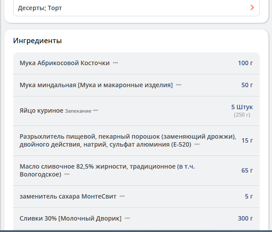Screen dimensions: 272x232
Task: Click the dots icon after Разрыхлитель пищевой description
Action: (x=197, y=144)
